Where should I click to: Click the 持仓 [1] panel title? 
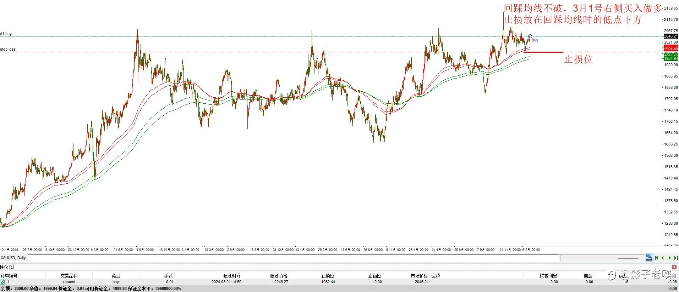pos(7,267)
